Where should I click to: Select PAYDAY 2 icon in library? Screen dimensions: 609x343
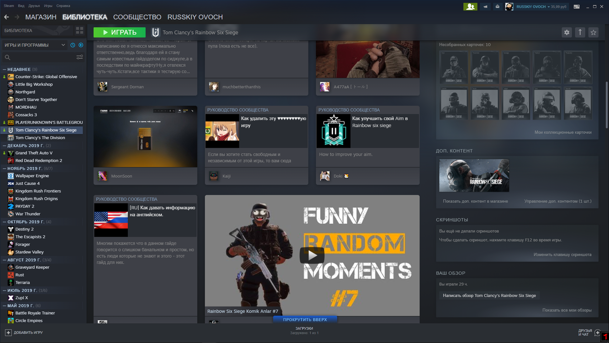pos(11,206)
